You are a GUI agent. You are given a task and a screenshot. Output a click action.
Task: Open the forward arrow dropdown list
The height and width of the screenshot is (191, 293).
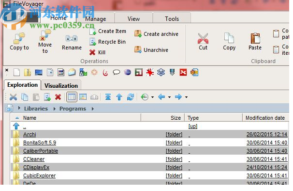(x=186, y=97)
